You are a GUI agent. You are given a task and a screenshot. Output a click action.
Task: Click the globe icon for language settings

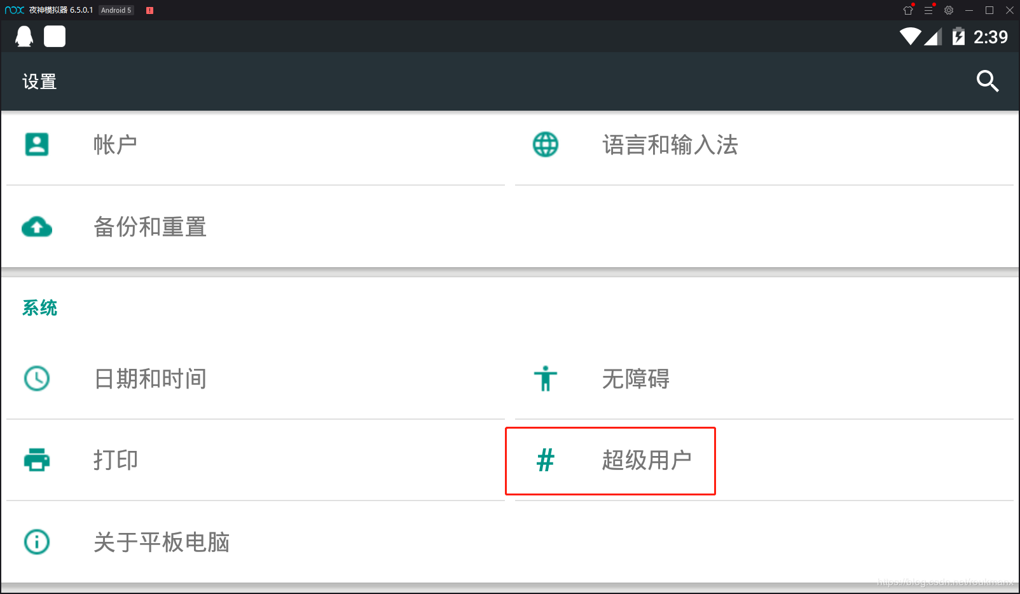(546, 144)
